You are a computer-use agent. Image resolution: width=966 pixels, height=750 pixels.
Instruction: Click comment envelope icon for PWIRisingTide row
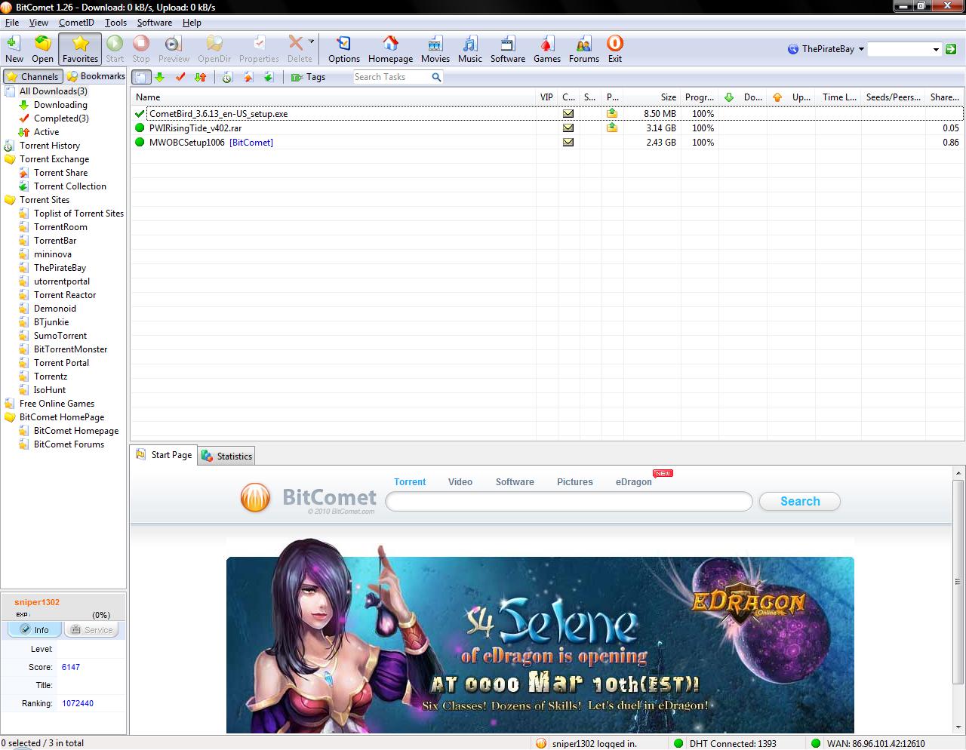point(568,128)
